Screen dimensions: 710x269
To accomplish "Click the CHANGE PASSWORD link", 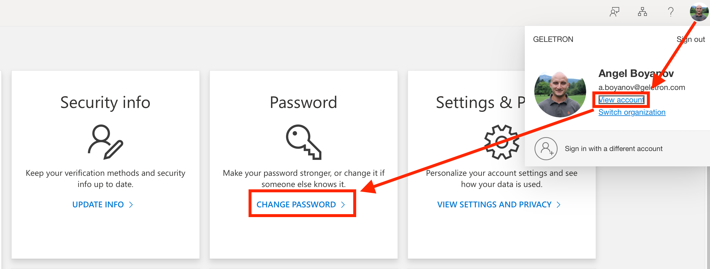I will pyautogui.click(x=296, y=204).
